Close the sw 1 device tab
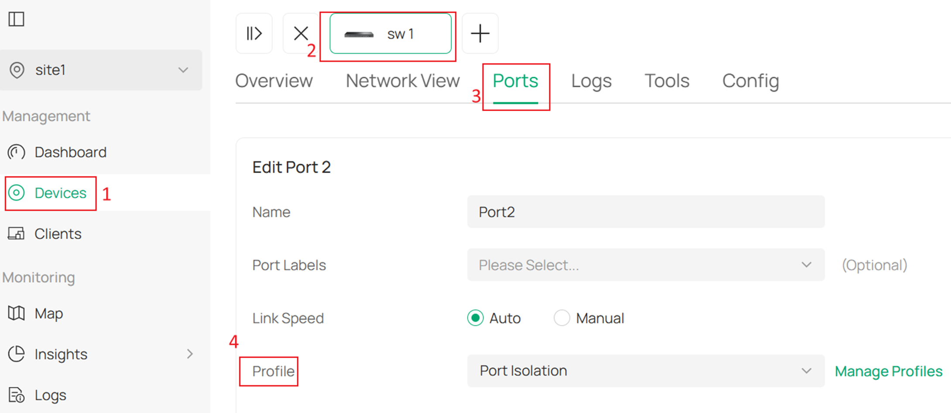Image resolution: width=951 pixels, height=413 pixels. tap(300, 33)
